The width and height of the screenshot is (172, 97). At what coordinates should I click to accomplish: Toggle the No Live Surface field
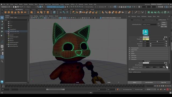(x=89, y=7)
